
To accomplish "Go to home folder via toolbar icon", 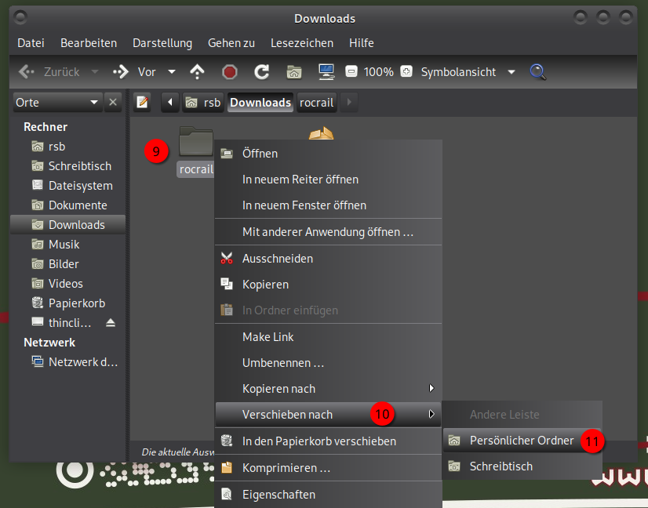I will (294, 72).
